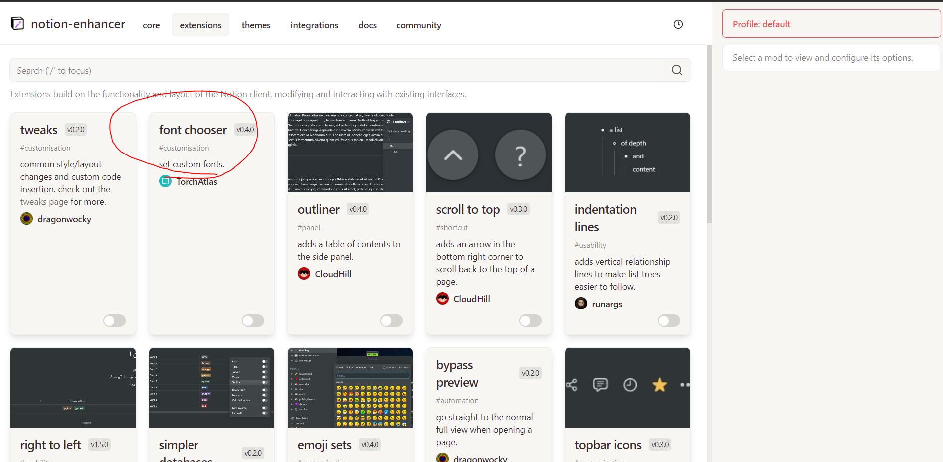
Task: Open the TorchAtlas author link
Action: pyautogui.click(x=196, y=182)
